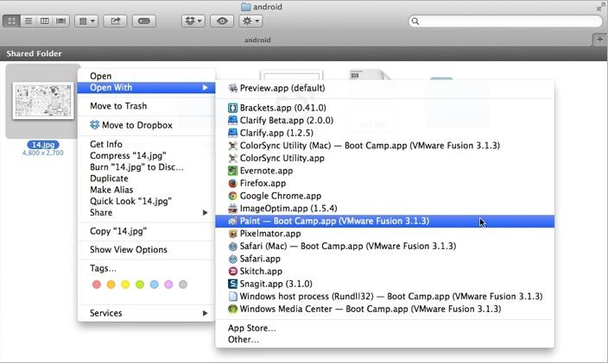Choose Compress "14.jpg"
Viewport: 608px width, 363px height.
(146, 155)
